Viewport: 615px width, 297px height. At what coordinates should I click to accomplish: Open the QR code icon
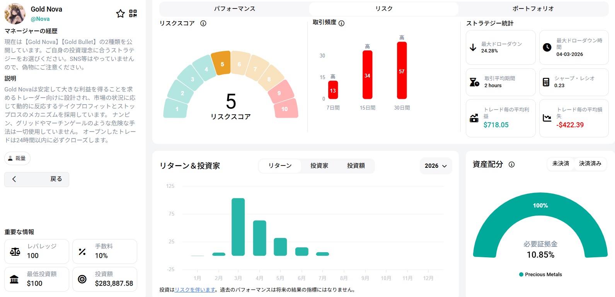point(133,13)
